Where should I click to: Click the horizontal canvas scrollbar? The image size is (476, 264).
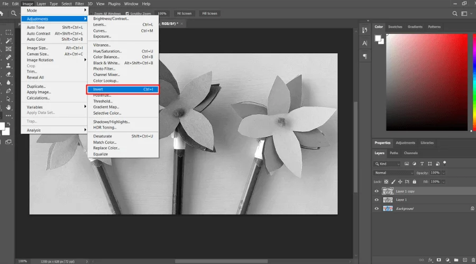tap(221, 261)
